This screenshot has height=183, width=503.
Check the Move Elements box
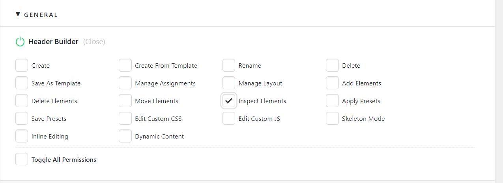point(125,101)
